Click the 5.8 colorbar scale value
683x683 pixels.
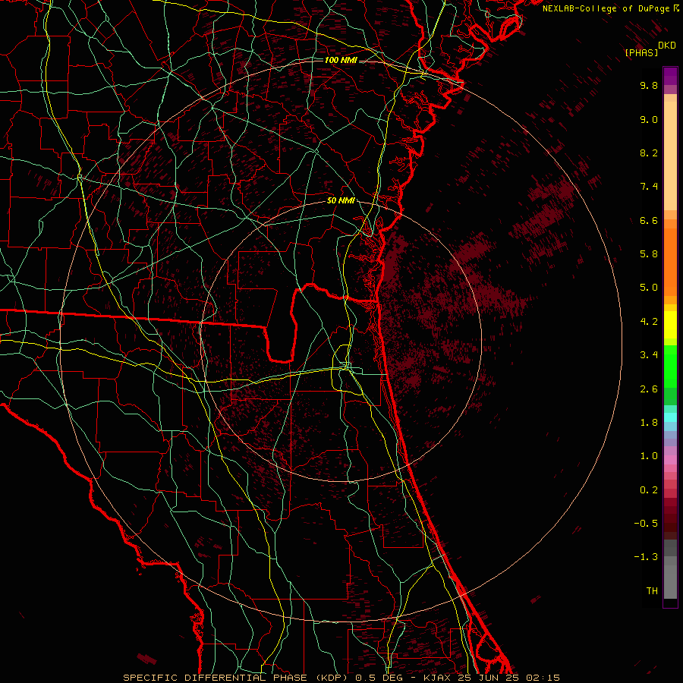[x=649, y=254]
